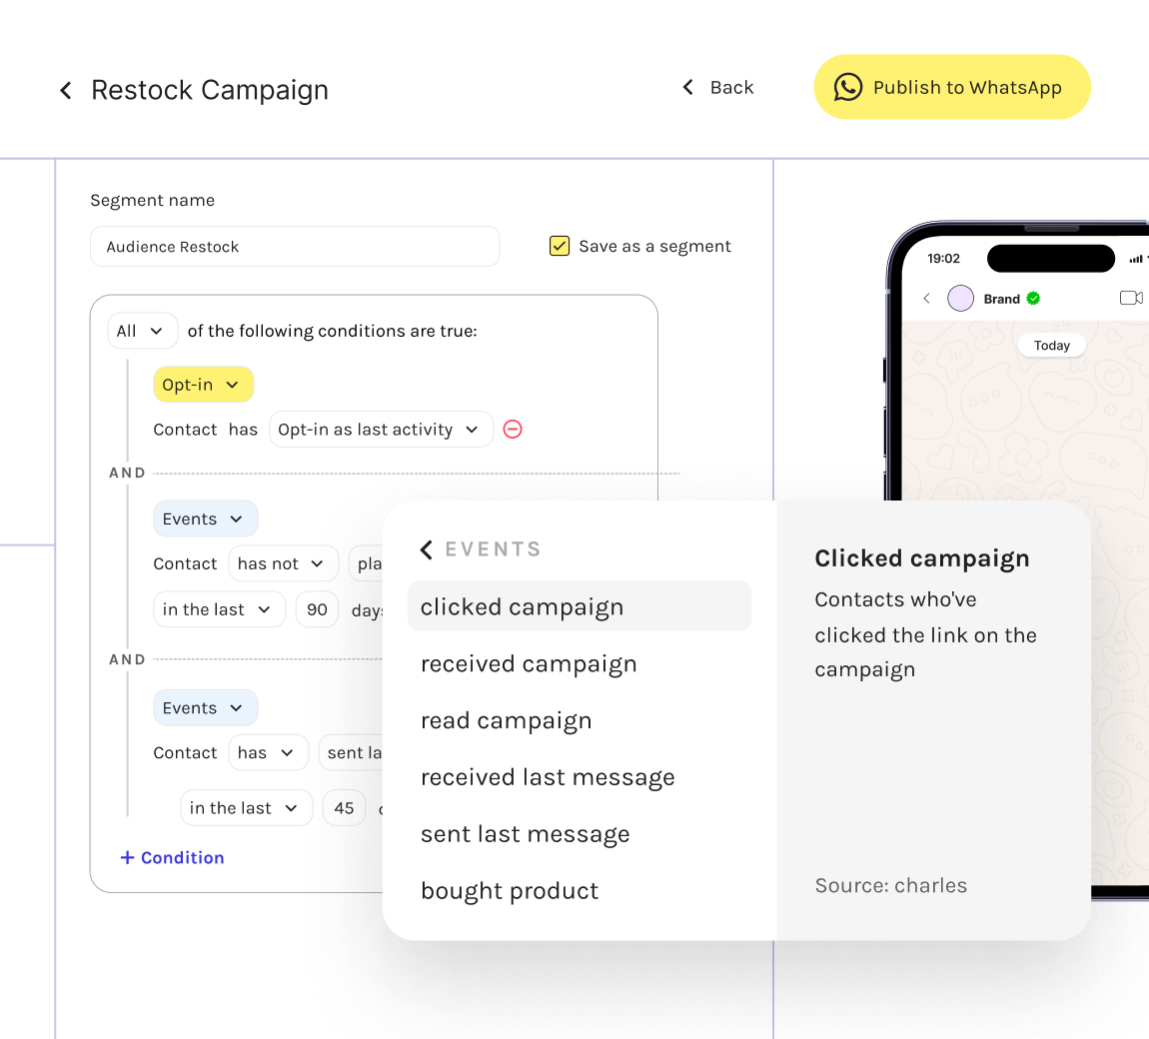Image resolution: width=1149 pixels, height=1039 pixels.
Task: Click the 'Clicked campaign' description heading
Action: point(922,558)
